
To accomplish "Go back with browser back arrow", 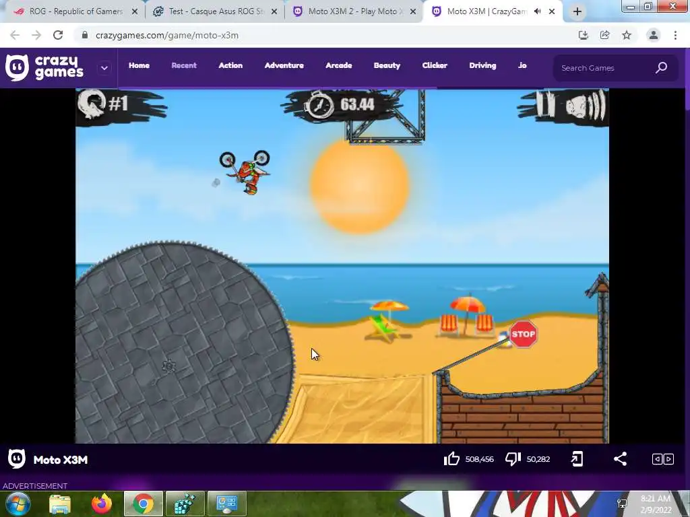I will pyautogui.click(x=15, y=35).
